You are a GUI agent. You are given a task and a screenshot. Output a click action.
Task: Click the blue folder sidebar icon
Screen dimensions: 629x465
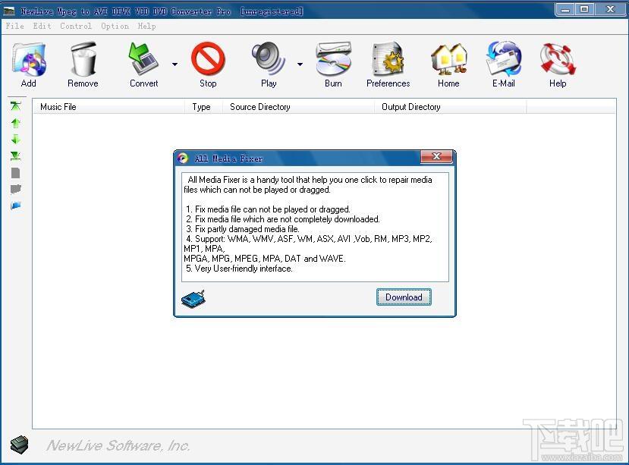coord(16,206)
